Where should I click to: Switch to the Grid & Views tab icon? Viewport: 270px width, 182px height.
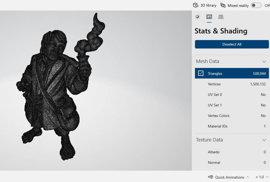[x=221, y=17]
